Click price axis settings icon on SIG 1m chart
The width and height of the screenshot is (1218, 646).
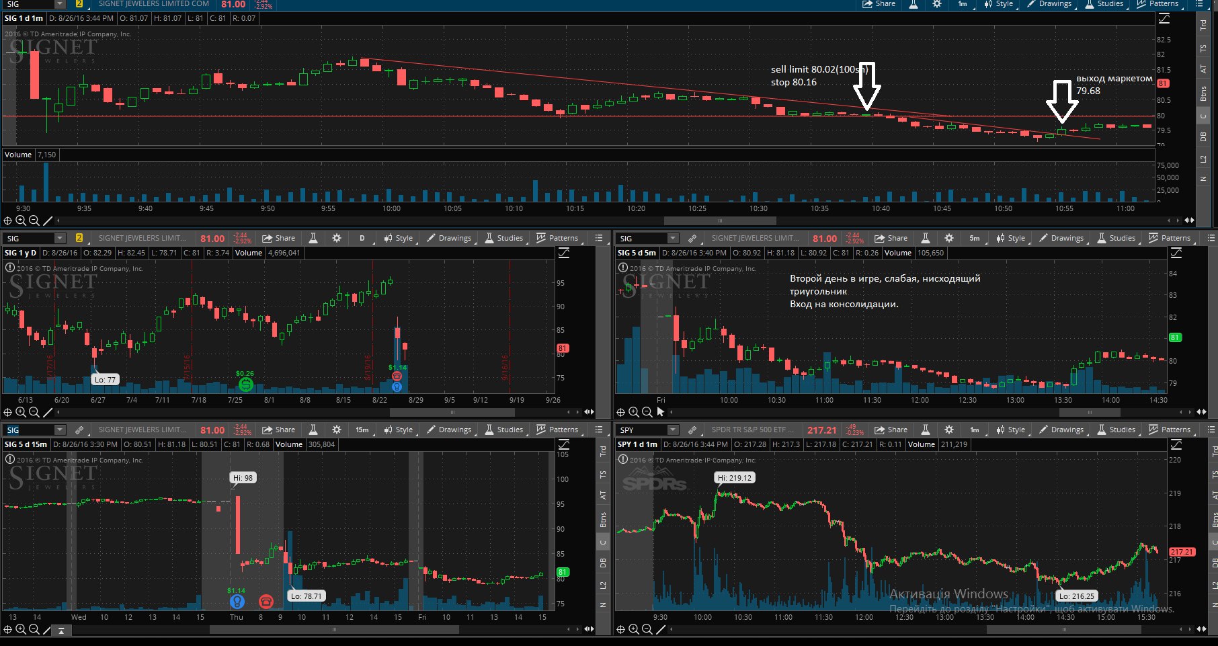(x=1164, y=19)
